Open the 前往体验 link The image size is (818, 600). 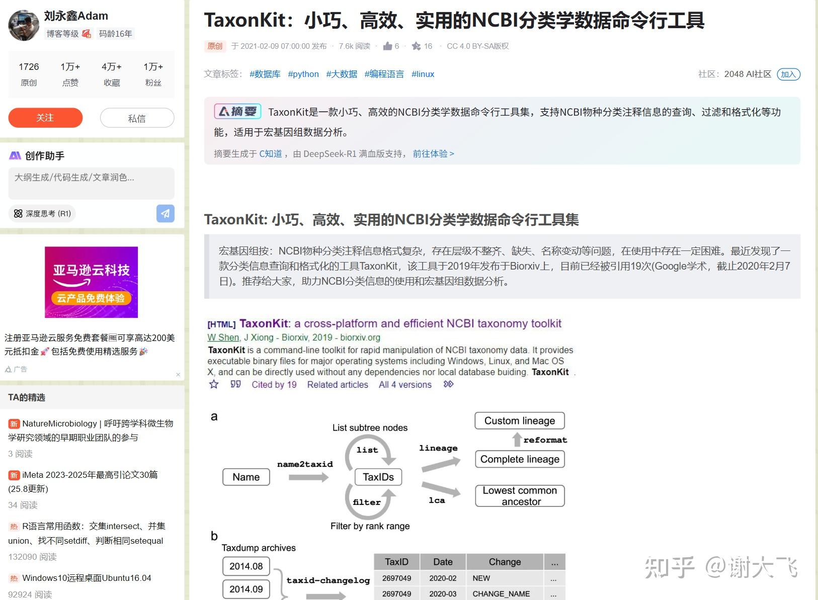[431, 153]
